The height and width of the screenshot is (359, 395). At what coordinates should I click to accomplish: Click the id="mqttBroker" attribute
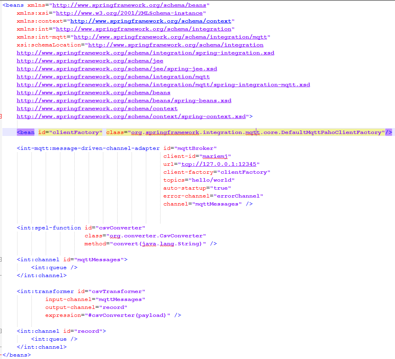click(190, 148)
